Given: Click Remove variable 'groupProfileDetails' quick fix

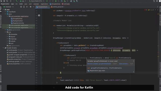Looking at the screenshot, I should coord(99,64).
